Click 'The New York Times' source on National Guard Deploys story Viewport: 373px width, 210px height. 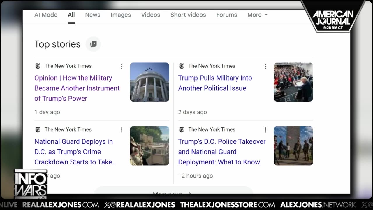[x=68, y=129]
